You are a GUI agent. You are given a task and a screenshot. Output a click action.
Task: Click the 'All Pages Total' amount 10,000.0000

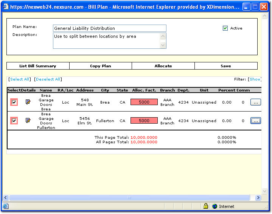144,142
